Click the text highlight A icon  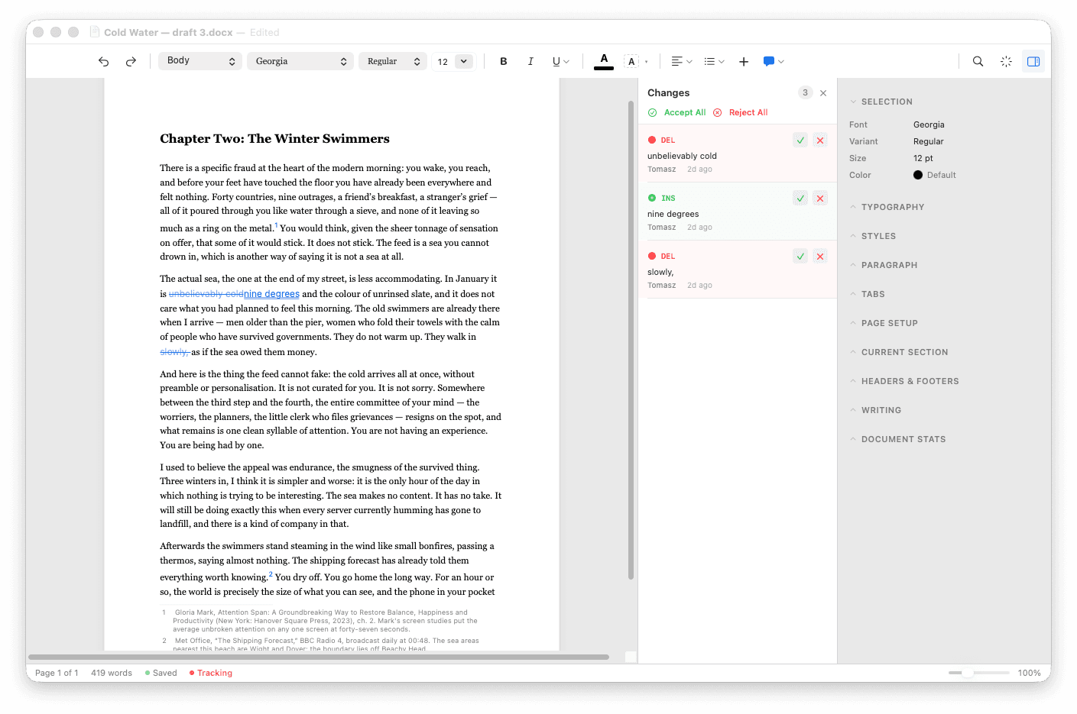(x=631, y=62)
